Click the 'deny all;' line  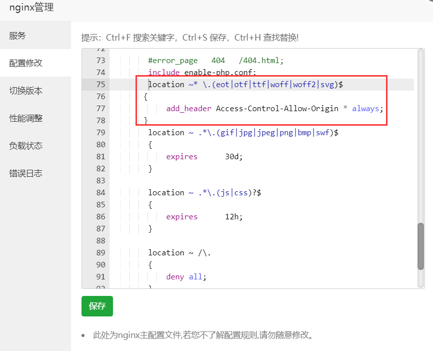[186, 276]
